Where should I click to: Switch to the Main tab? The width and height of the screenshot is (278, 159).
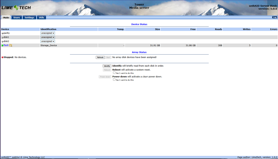pos(6,17)
